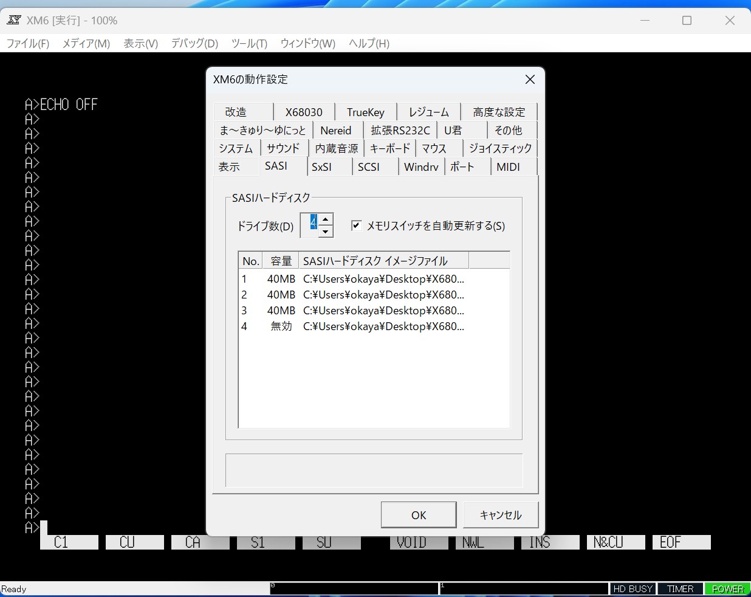Switch to the 高度な設定 tab

click(x=499, y=112)
